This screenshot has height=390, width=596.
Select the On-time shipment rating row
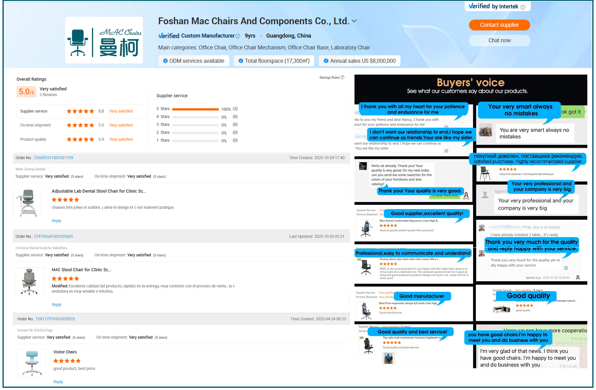tap(82, 125)
